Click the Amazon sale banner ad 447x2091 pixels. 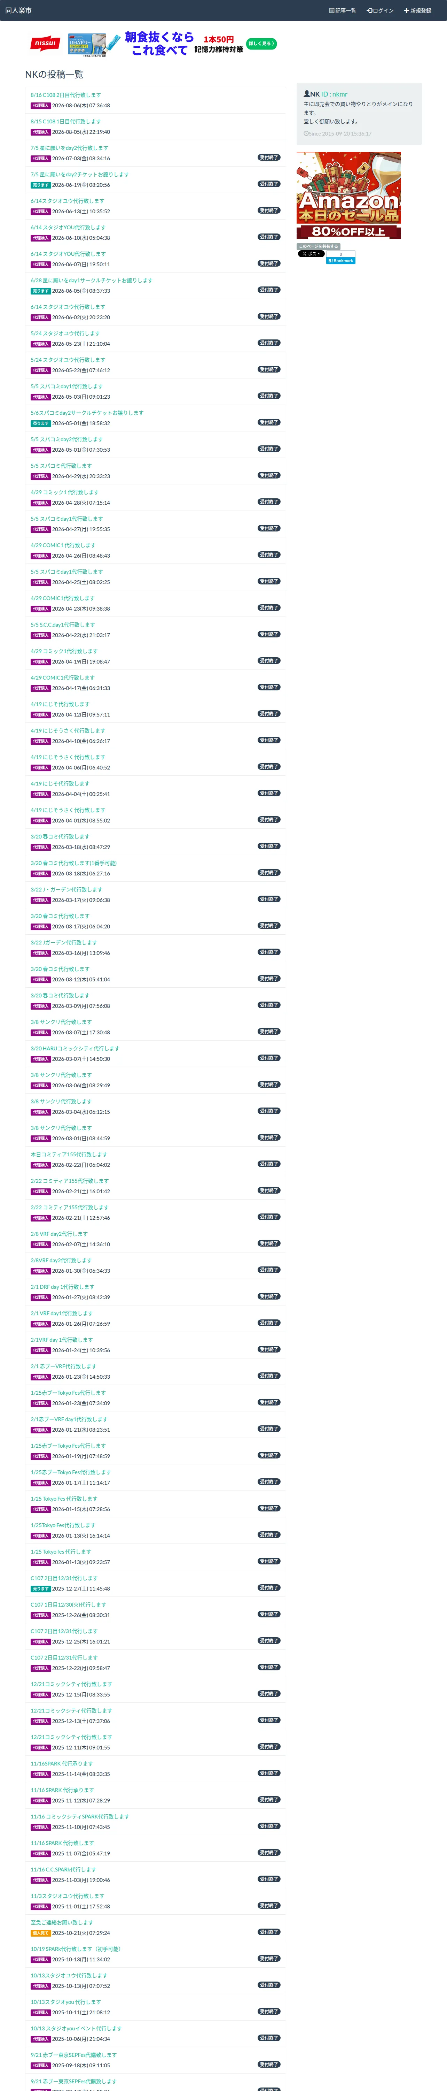pos(349,196)
